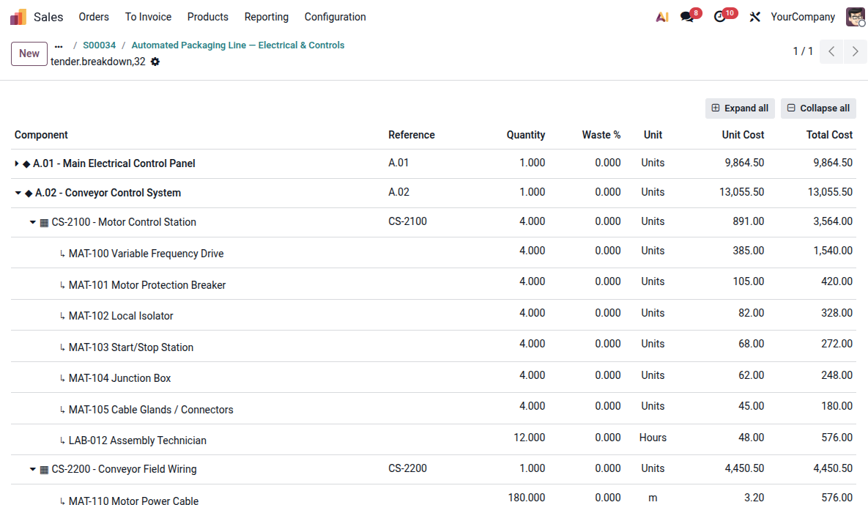Screen dimensions: 868x505
Task: Open Automated Packaging Line breadcrumb link
Action: pyautogui.click(x=238, y=45)
